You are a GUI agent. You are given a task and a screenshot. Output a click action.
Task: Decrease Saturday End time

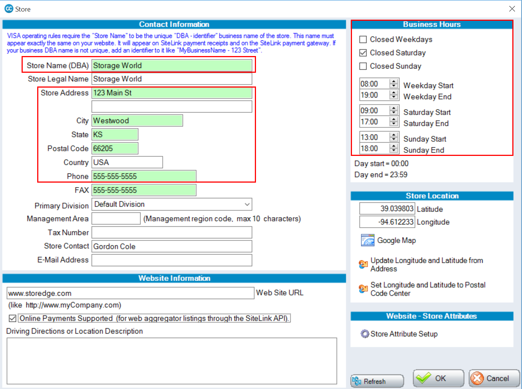394,124
